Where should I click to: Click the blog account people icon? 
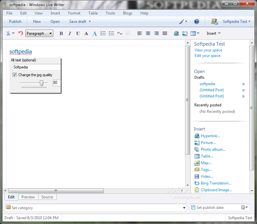tap(214, 22)
